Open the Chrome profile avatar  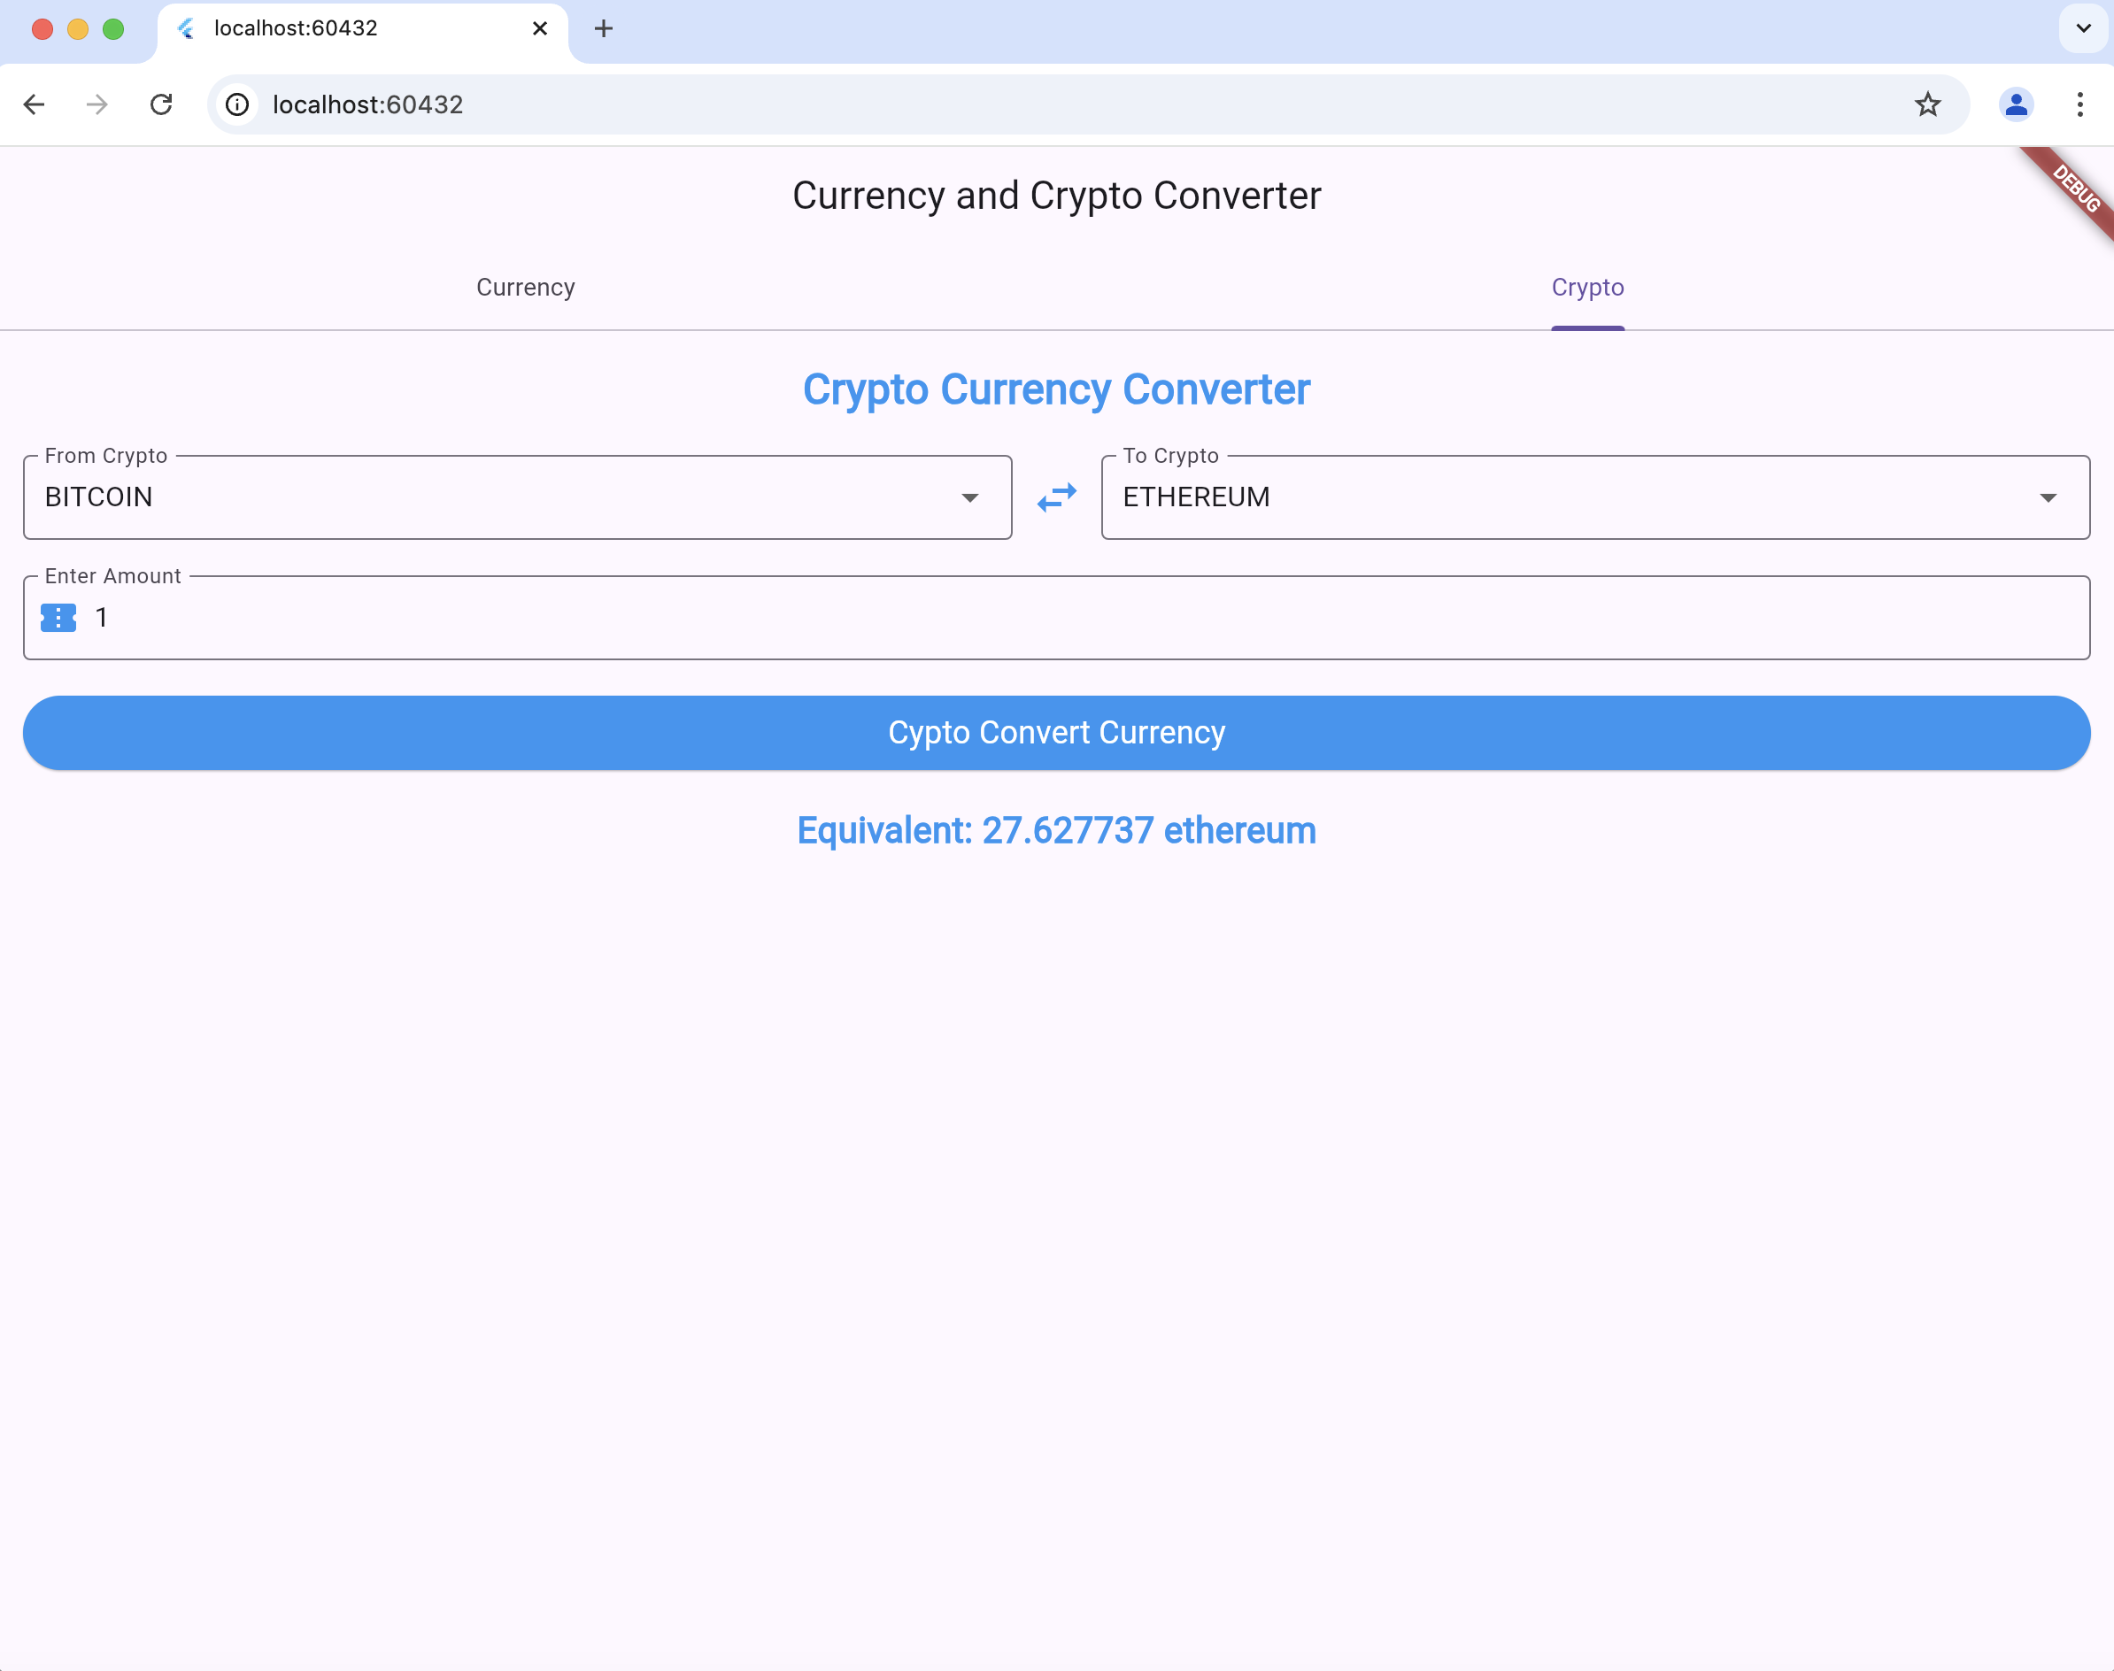point(2015,104)
